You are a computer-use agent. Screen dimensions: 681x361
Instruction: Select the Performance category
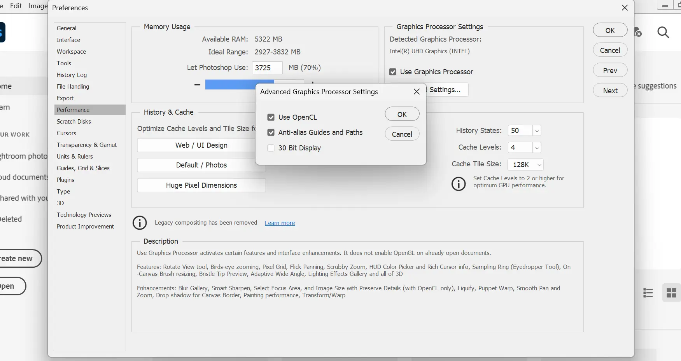click(90, 110)
